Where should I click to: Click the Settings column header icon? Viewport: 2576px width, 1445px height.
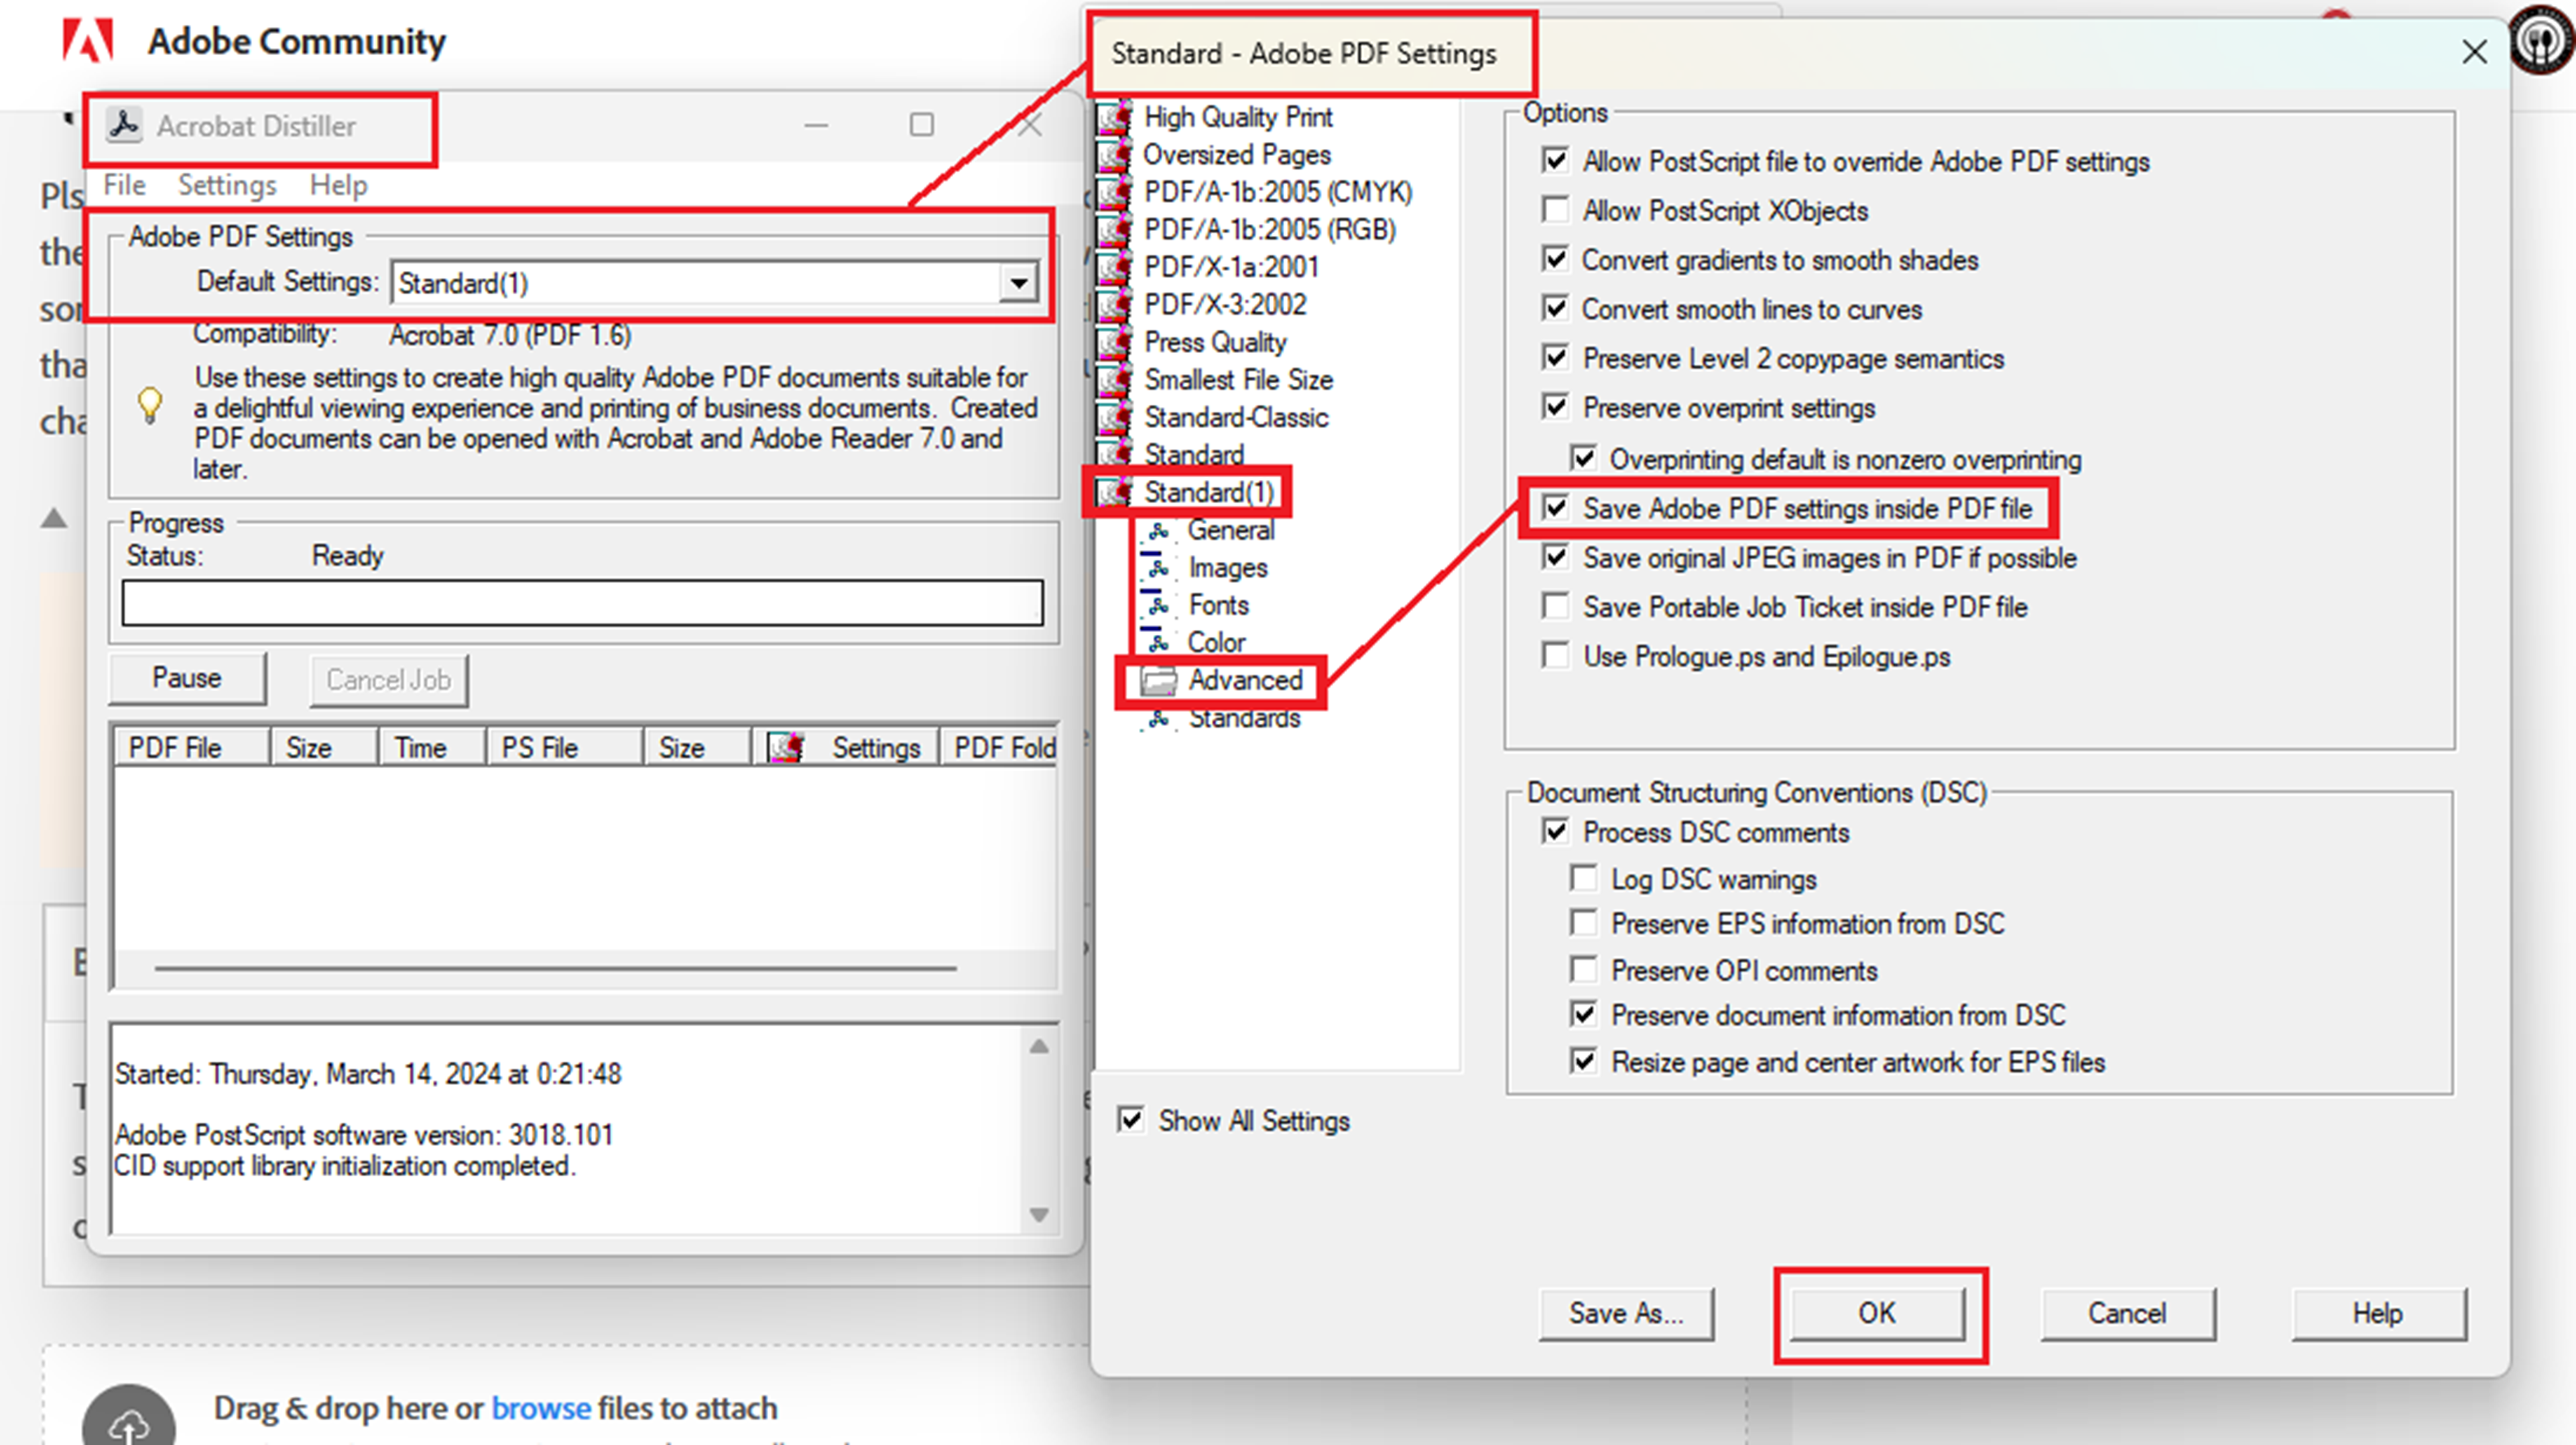point(785,748)
